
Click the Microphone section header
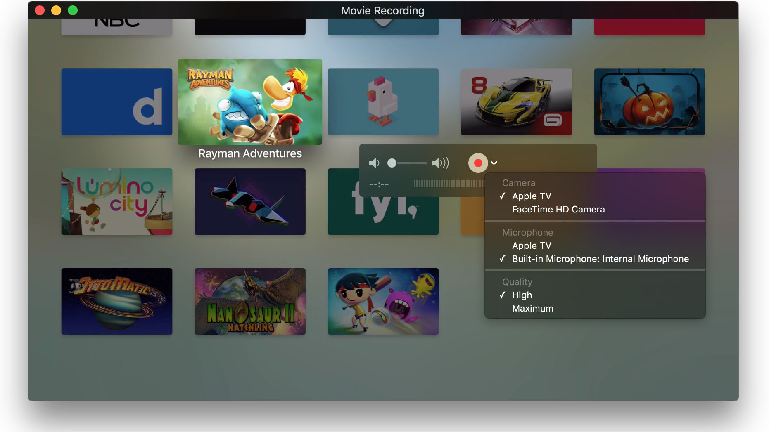tap(527, 232)
